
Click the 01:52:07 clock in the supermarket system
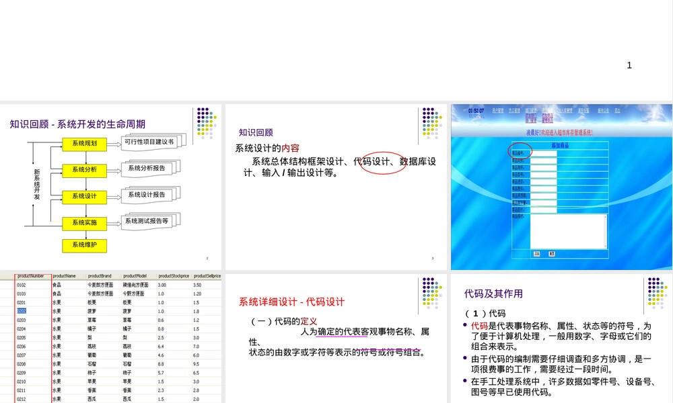[476, 111]
